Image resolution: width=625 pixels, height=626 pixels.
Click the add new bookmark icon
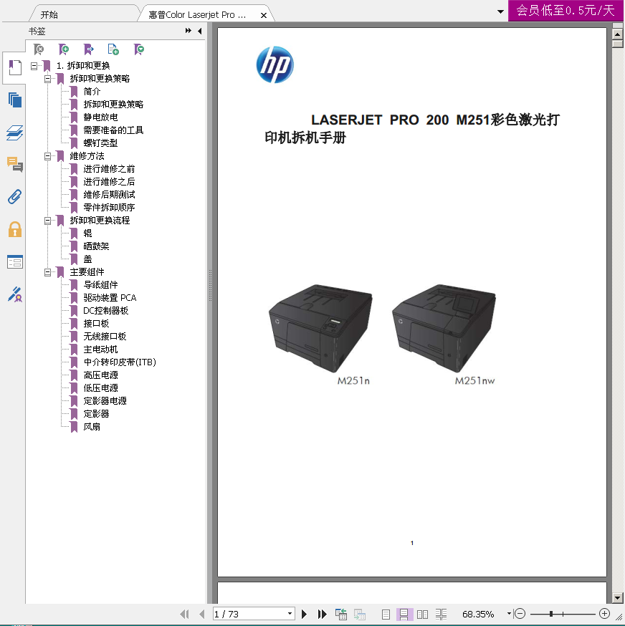click(x=64, y=49)
